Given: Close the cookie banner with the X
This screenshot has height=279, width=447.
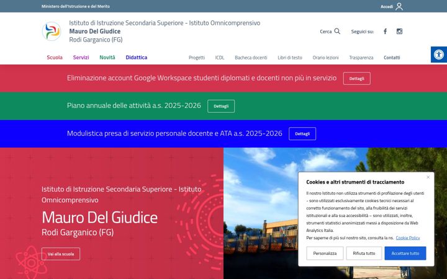Looking at the screenshot, I should [x=428, y=177].
